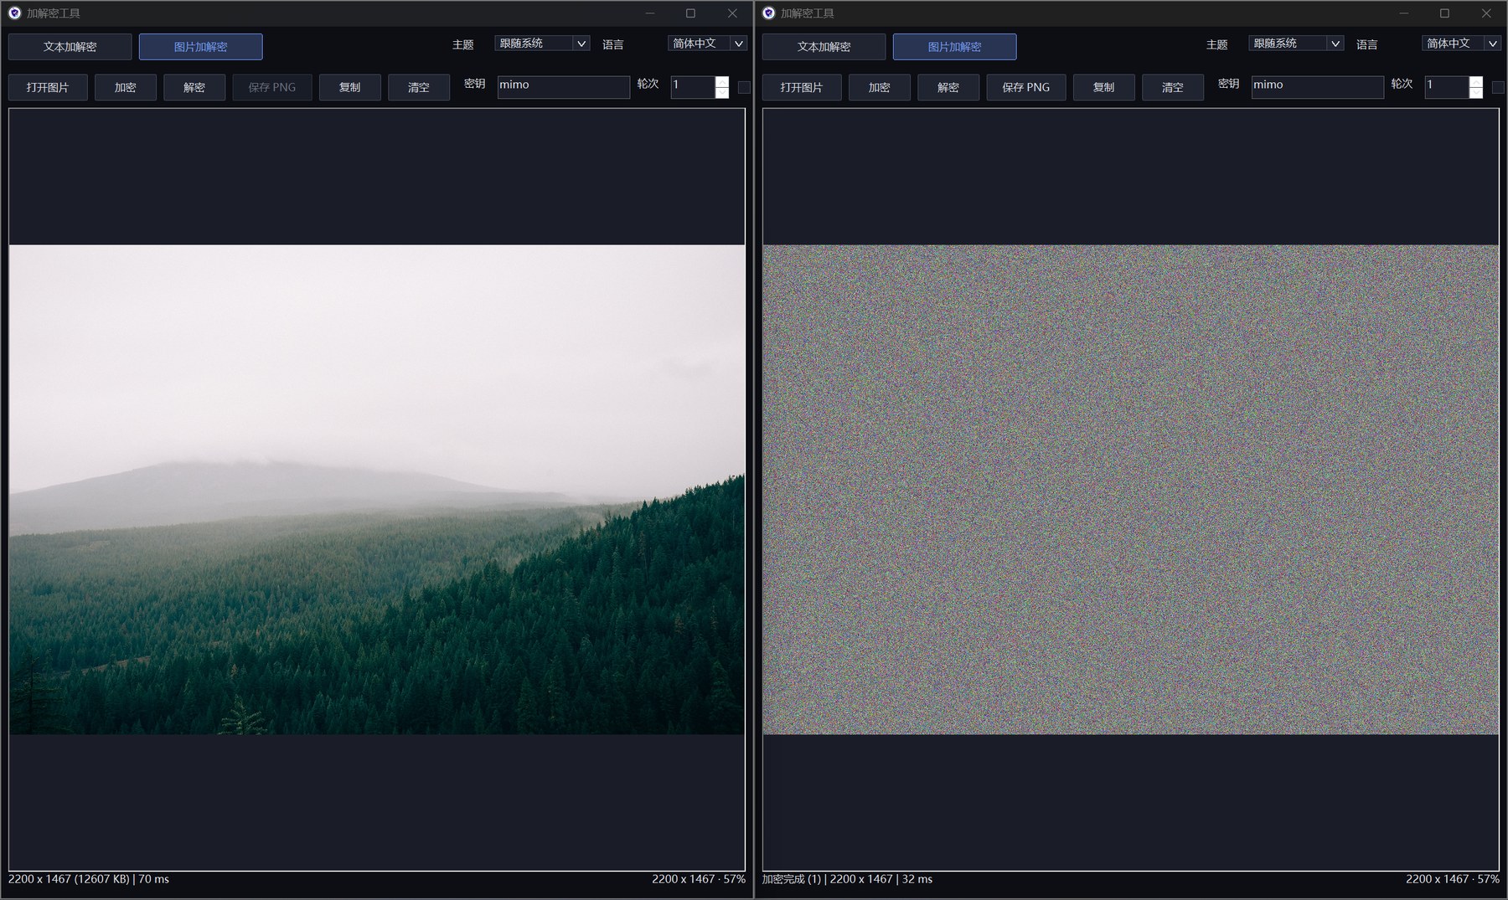Toggle the checkbox beside rounds in left window
1508x900 pixels.
744,87
